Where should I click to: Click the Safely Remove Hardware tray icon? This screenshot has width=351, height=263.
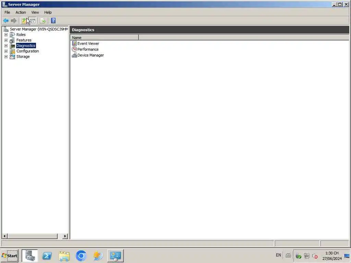tap(298, 256)
